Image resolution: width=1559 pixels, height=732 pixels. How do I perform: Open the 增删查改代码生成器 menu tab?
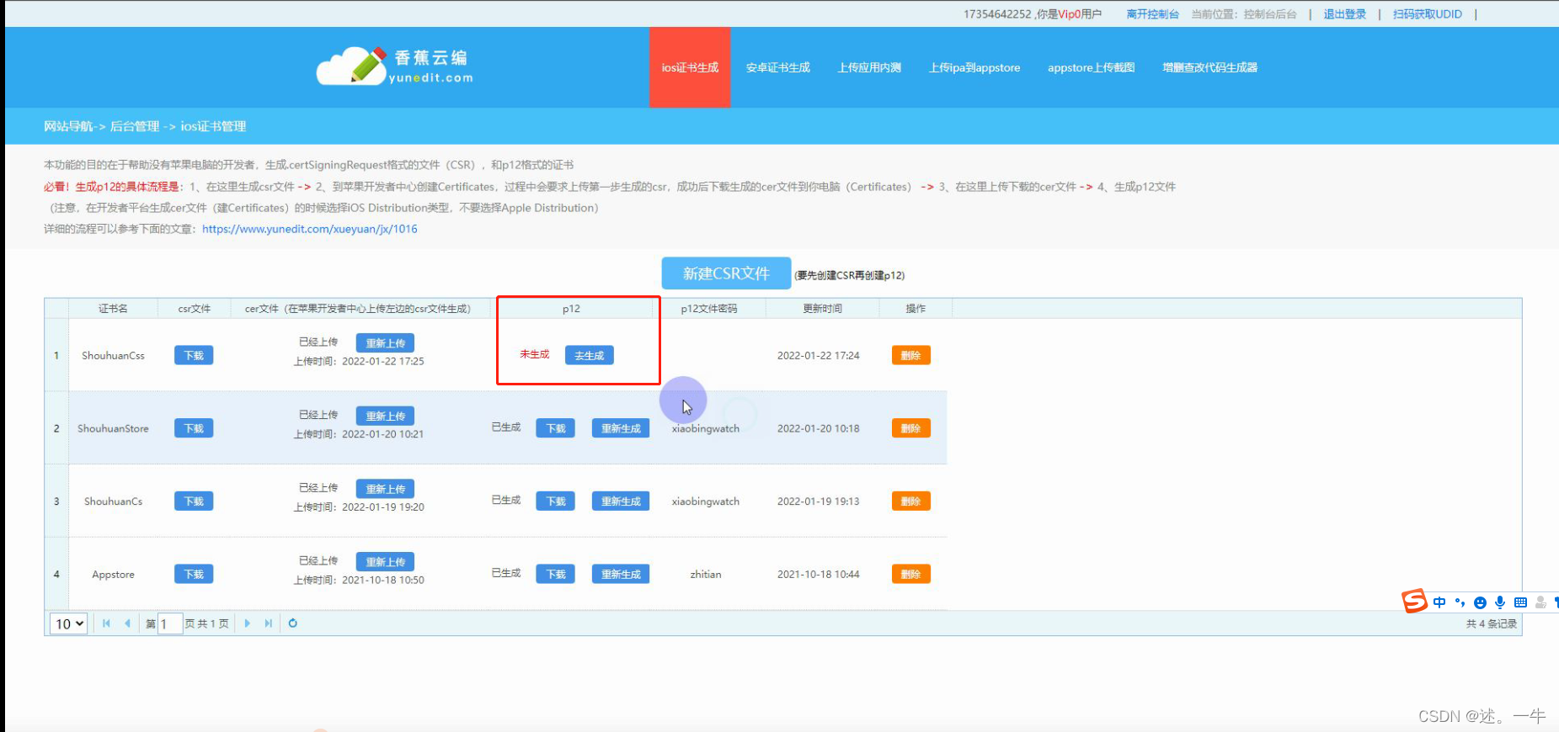[x=1210, y=67]
